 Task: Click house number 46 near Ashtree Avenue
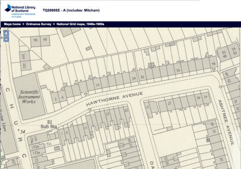213,63
